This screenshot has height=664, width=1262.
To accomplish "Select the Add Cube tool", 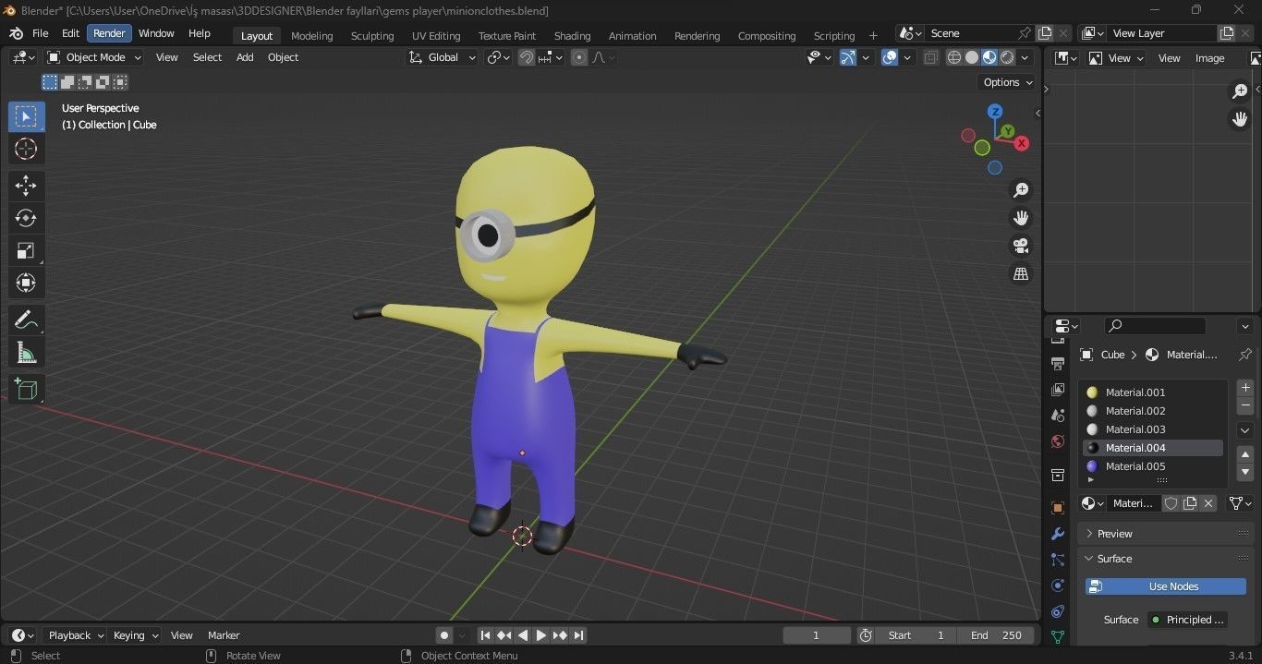I will click(x=26, y=390).
